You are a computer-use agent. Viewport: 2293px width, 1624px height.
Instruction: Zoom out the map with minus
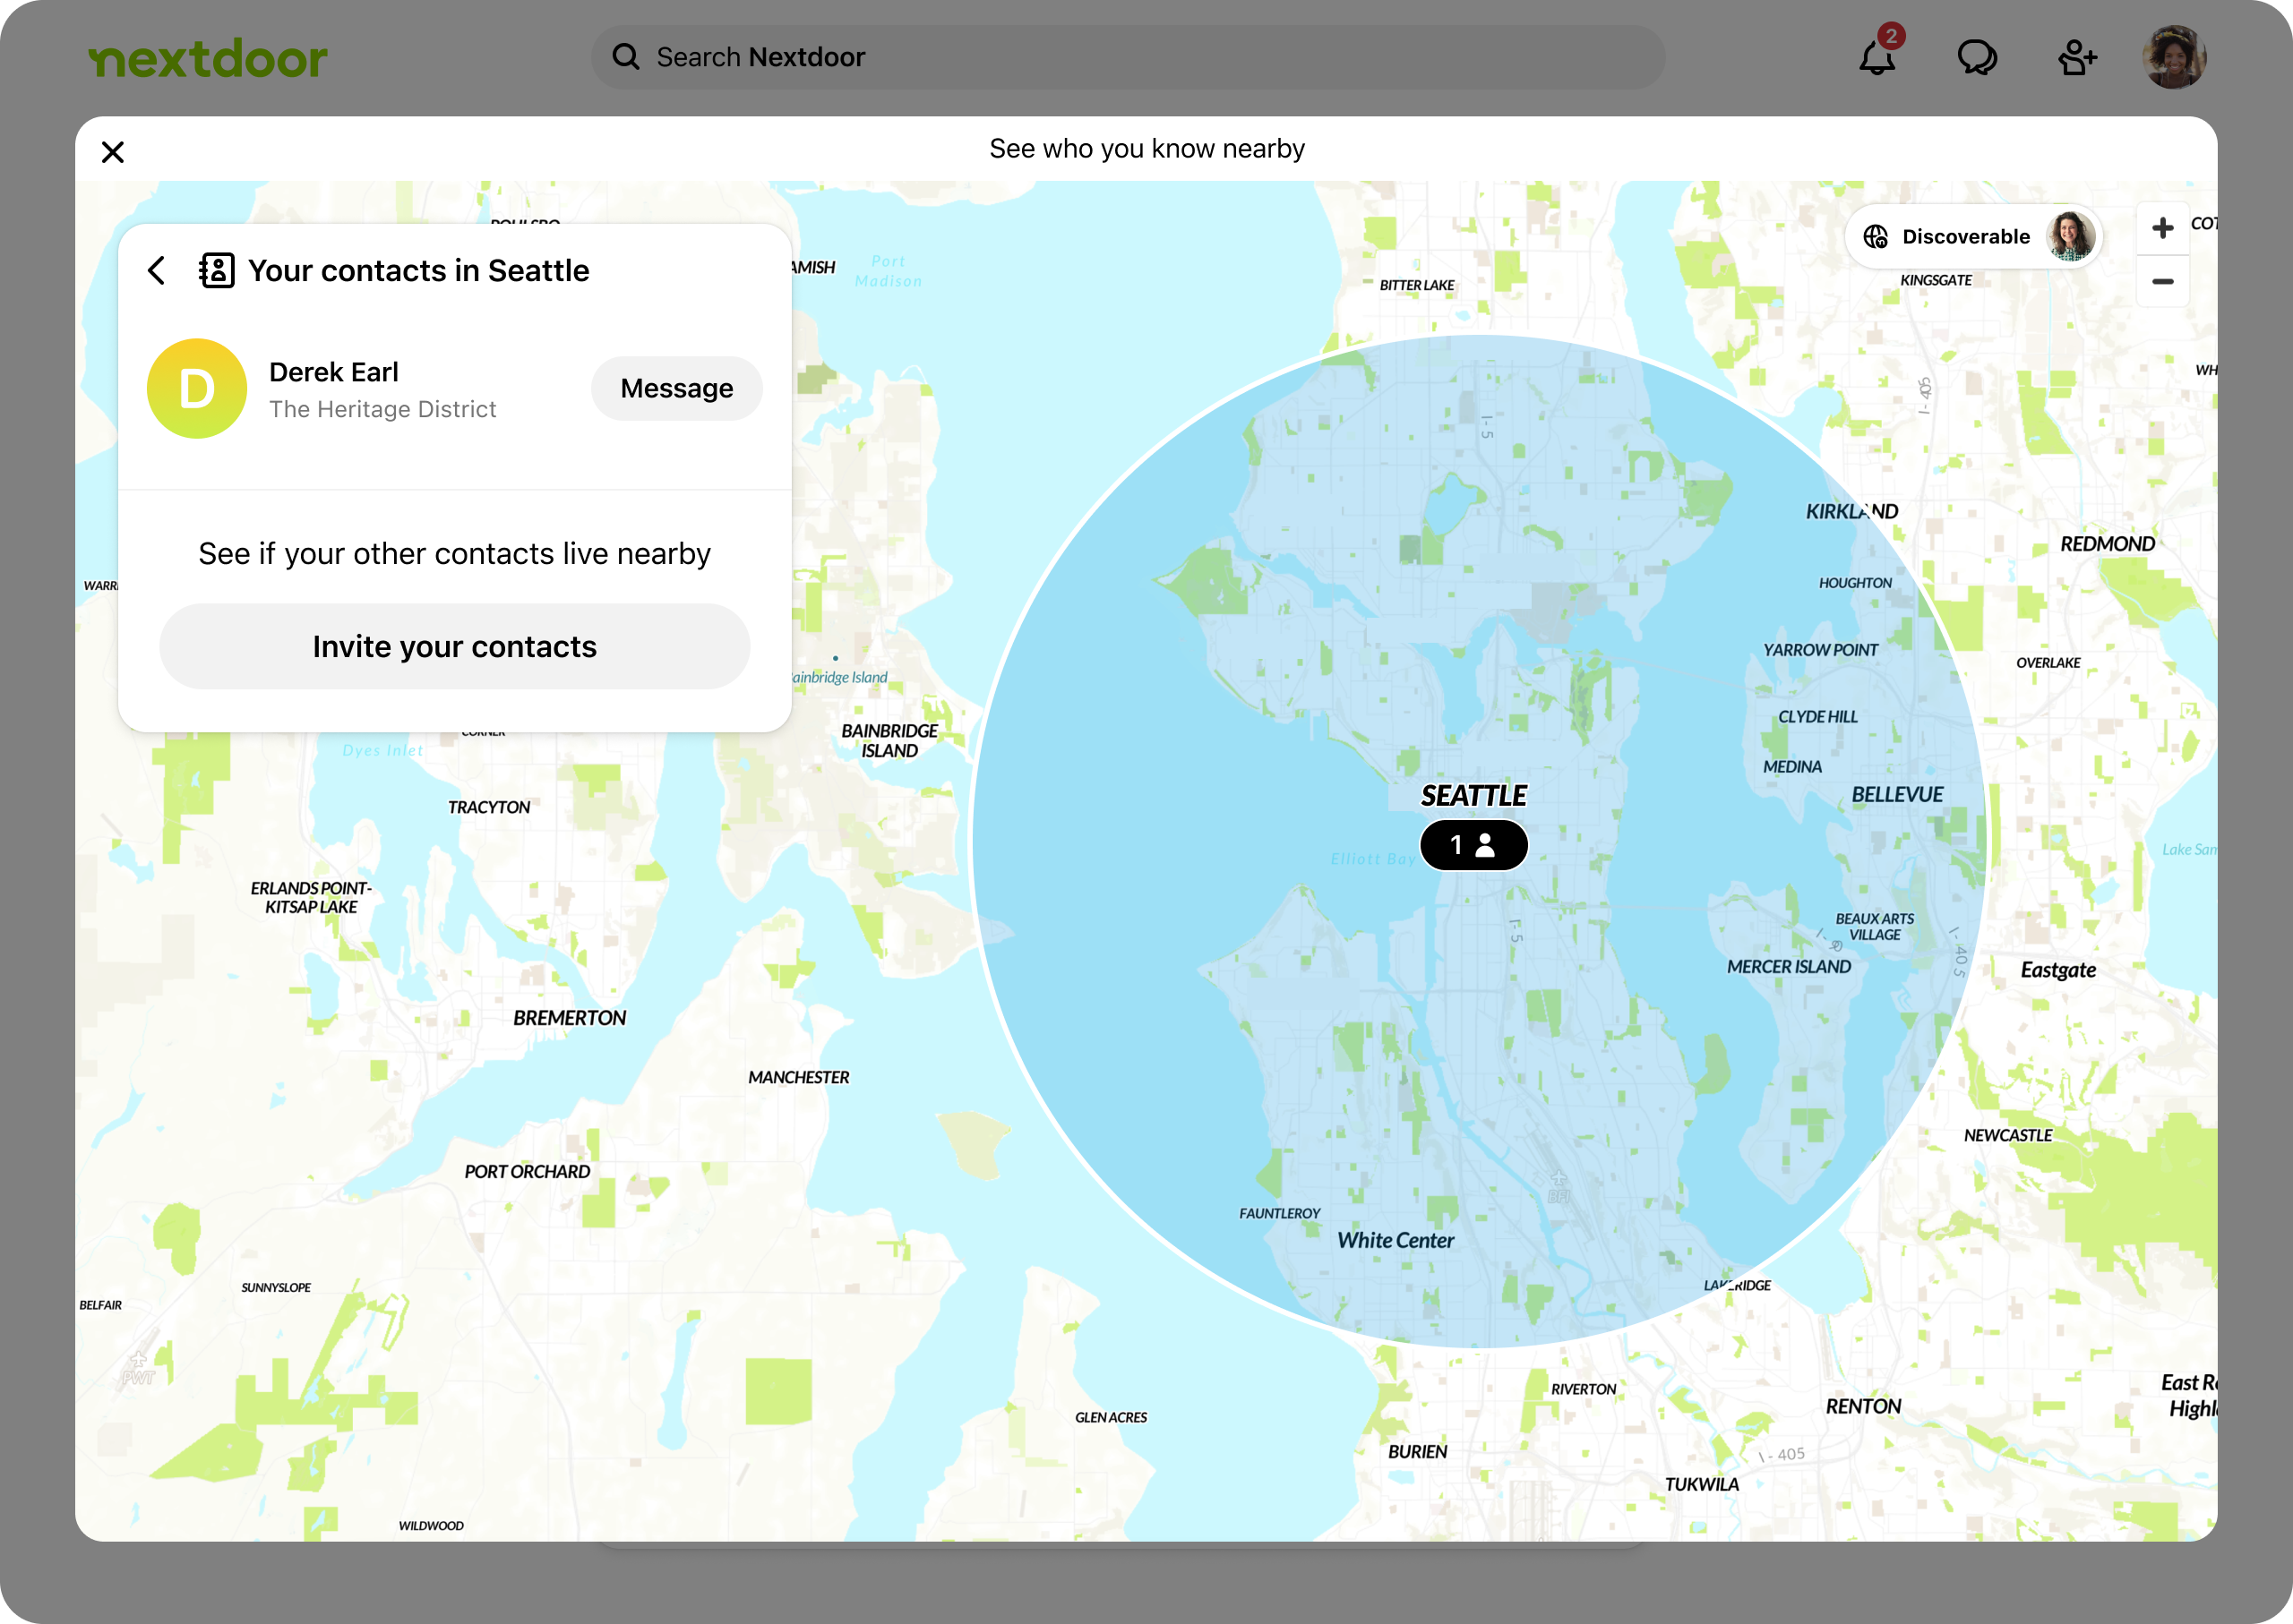(x=2162, y=282)
